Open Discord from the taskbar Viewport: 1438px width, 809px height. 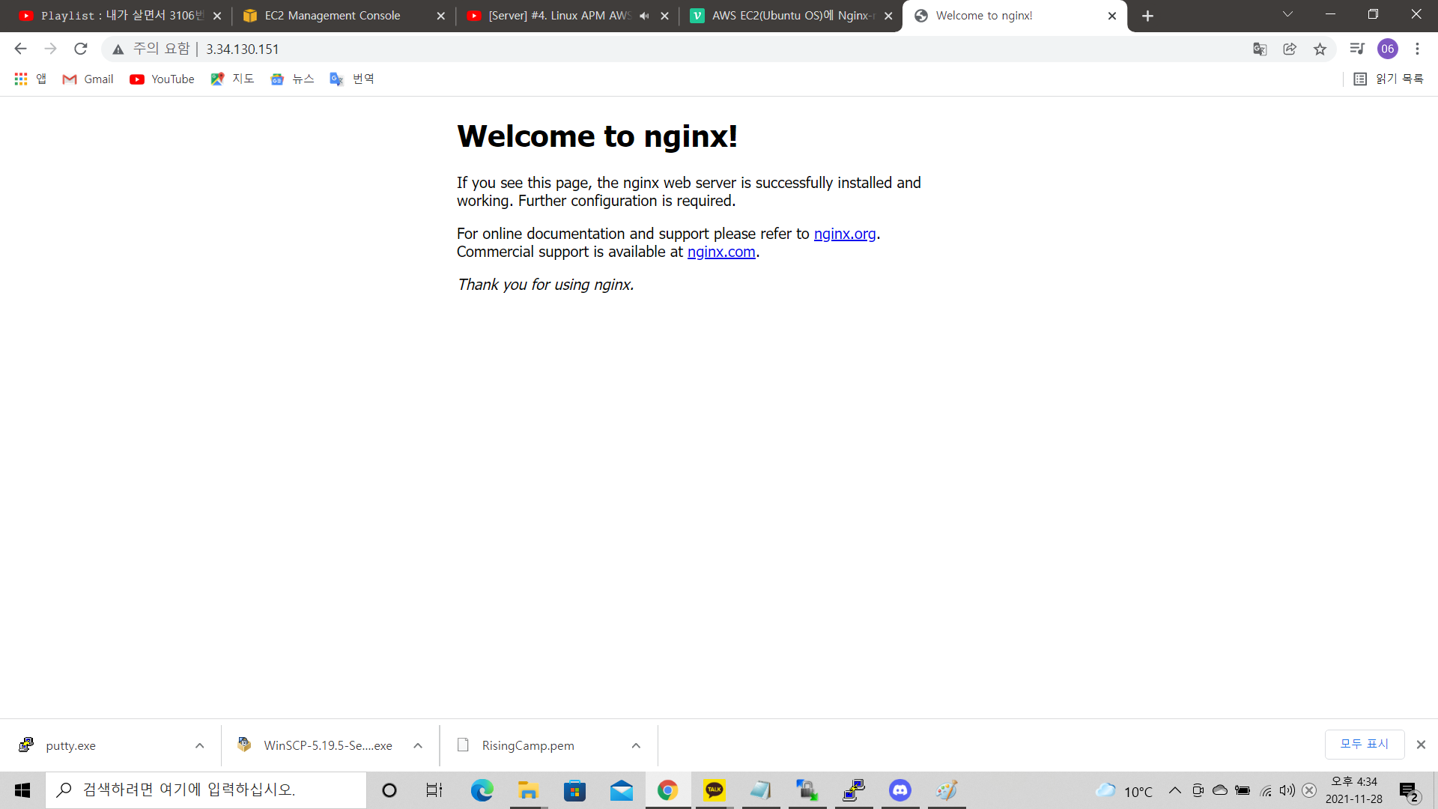coord(899,790)
